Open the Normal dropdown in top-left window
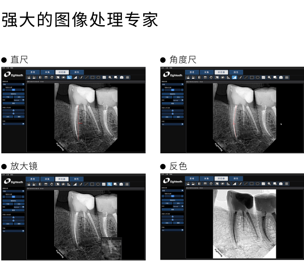Image resolution: width=304 pixels, height=269 pixels. [19, 100]
